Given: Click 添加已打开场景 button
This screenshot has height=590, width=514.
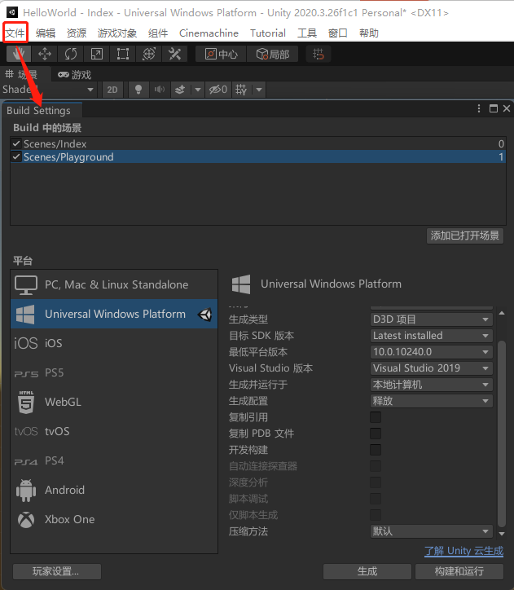Looking at the screenshot, I should click(x=465, y=236).
